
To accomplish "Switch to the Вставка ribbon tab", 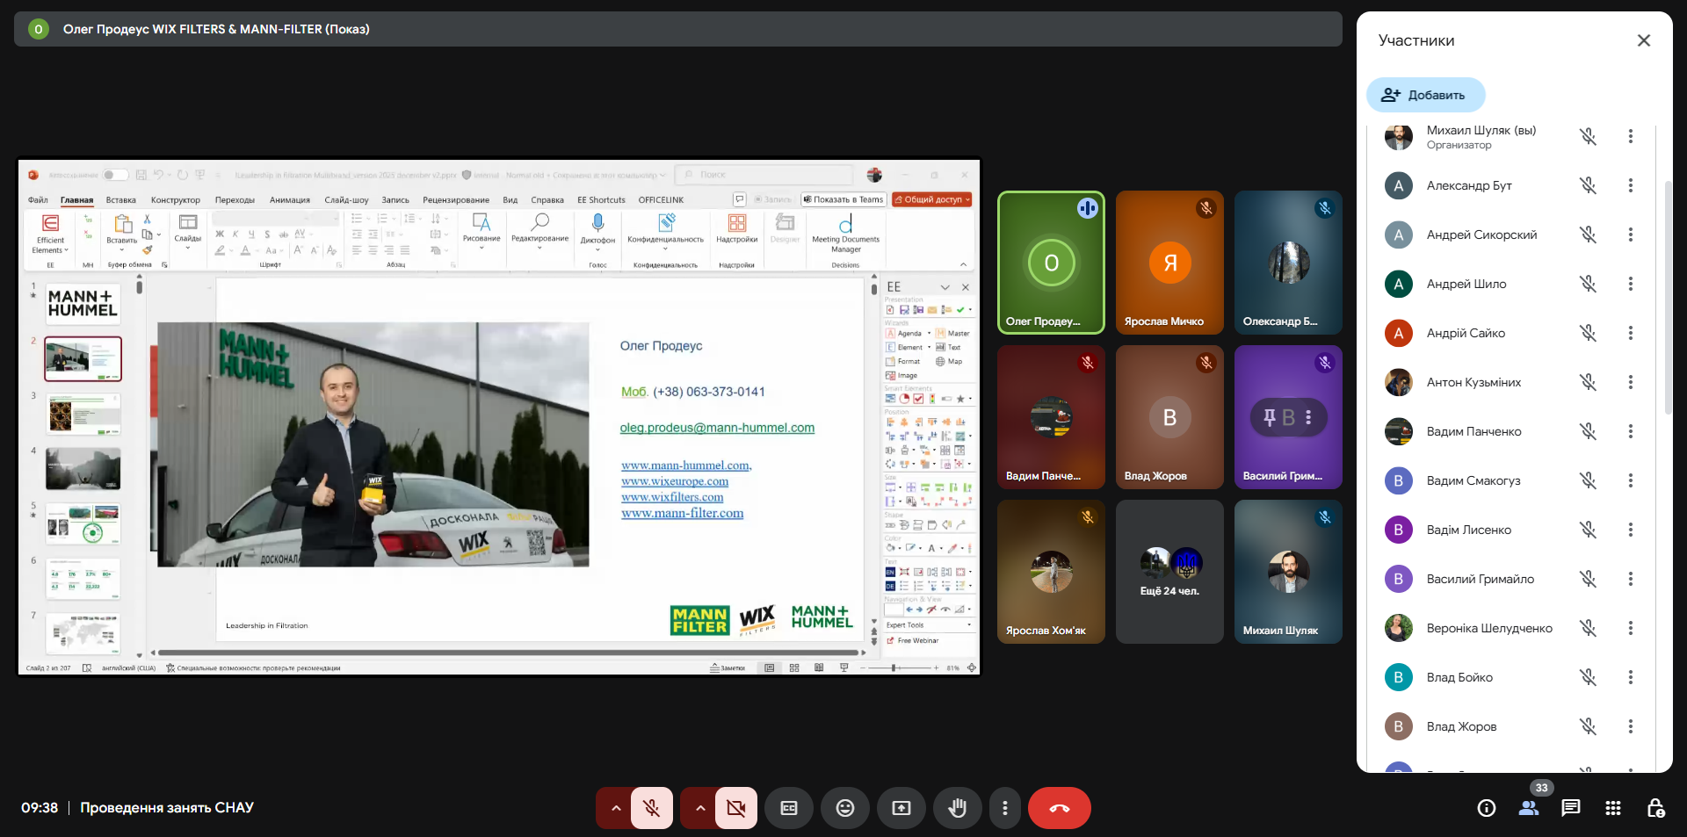I will click(x=121, y=200).
